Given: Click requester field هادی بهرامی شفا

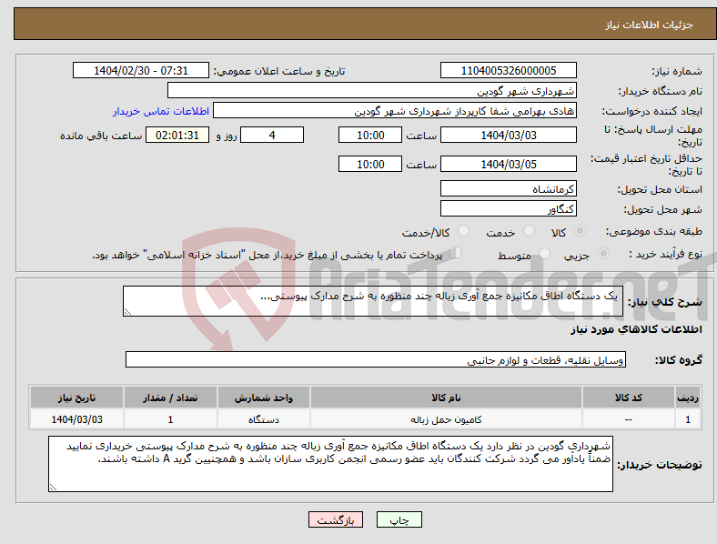Looking at the screenshot, I should coord(395,111).
